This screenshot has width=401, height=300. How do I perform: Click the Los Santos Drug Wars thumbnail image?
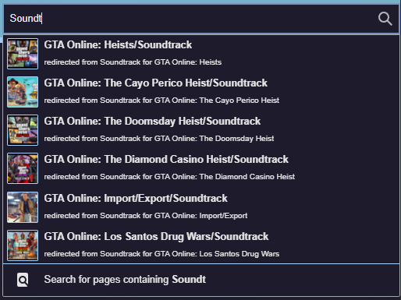coord(23,245)
